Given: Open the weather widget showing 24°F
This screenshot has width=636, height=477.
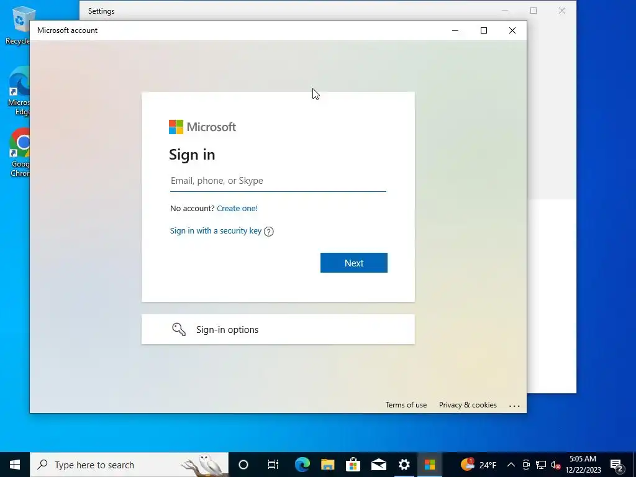Looking at the screenshot, I should pyautogui.click(x=479, y=465).
